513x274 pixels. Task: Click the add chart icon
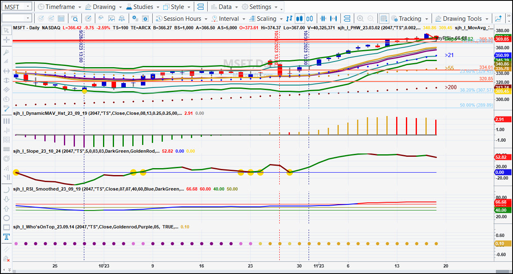click(x=498, y=19)
